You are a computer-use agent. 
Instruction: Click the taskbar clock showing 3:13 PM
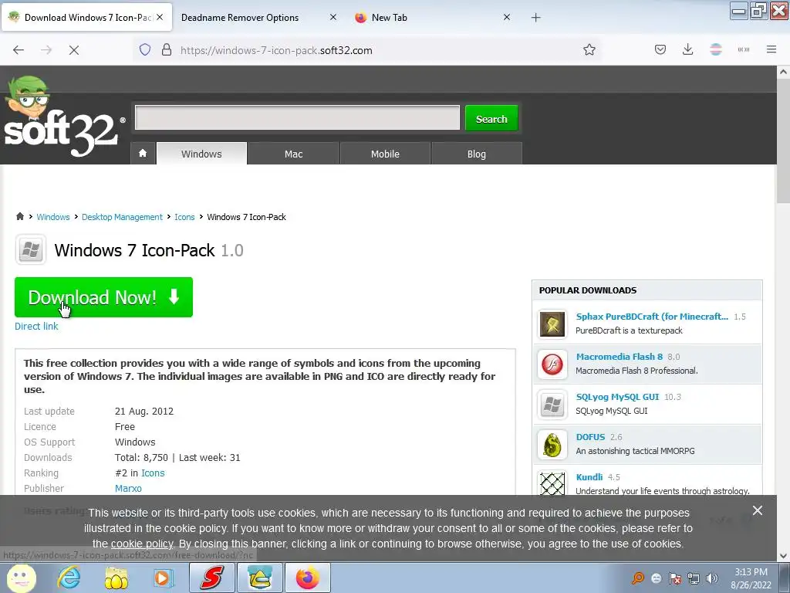click(751, 578)
